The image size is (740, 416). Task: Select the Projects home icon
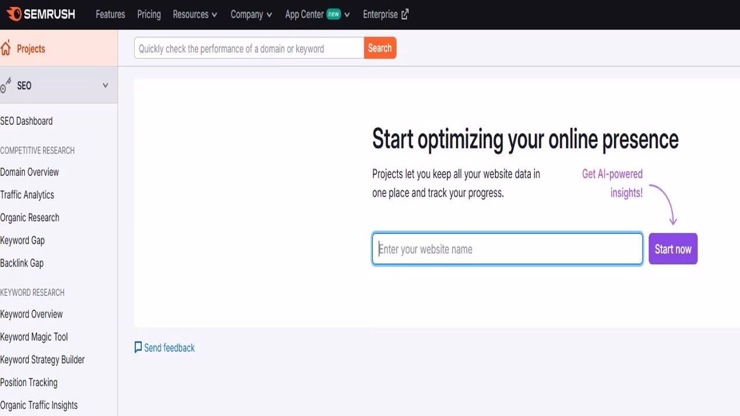(x=6, y=49)
